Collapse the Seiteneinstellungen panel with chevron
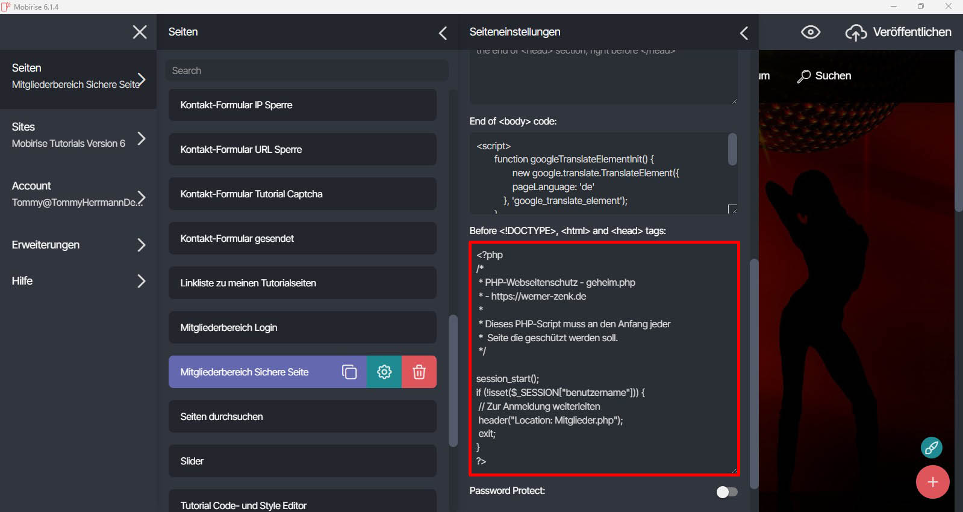Viewport: 963px width, 512px height. (744, 33)
